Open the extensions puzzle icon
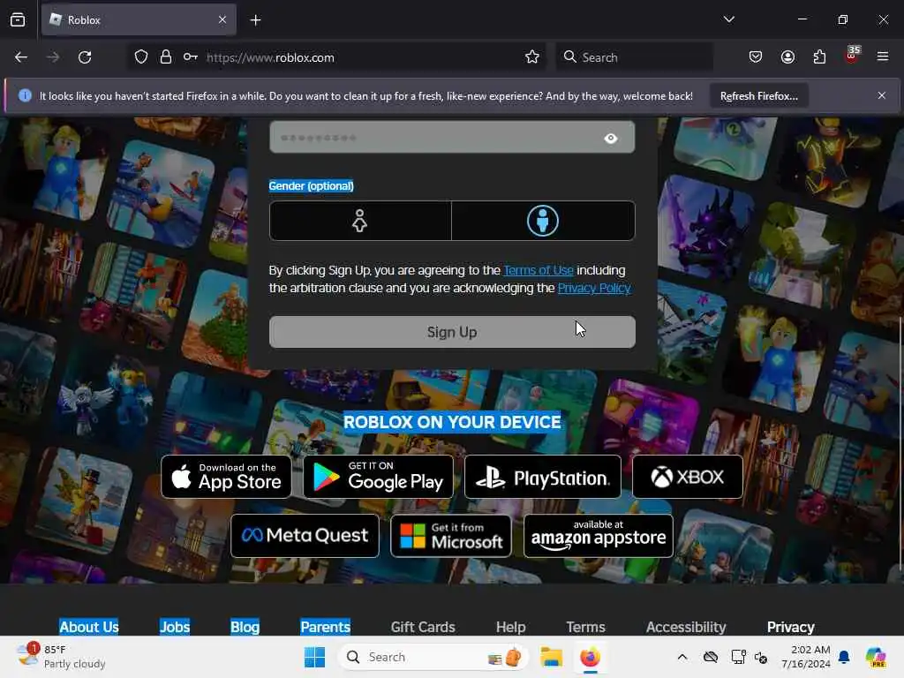904x678 pixels. 819,57
